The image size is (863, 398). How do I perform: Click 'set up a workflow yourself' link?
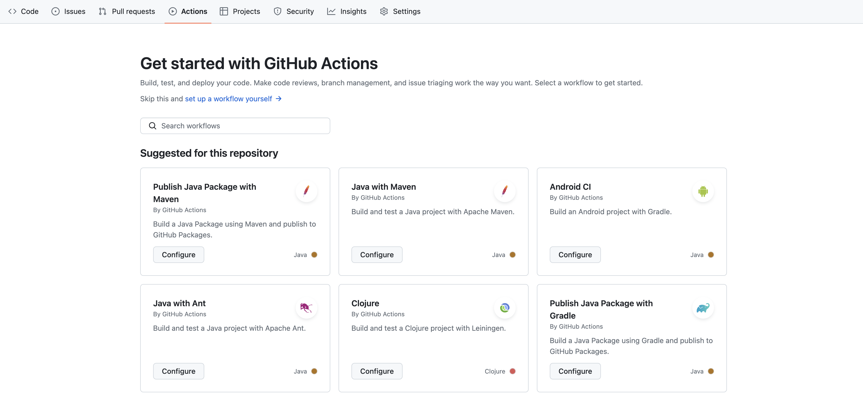click(x=229, y=99)
